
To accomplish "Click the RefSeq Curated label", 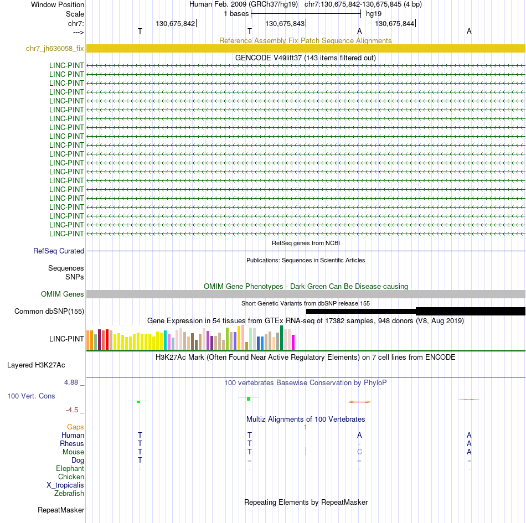I will [58, 251].
